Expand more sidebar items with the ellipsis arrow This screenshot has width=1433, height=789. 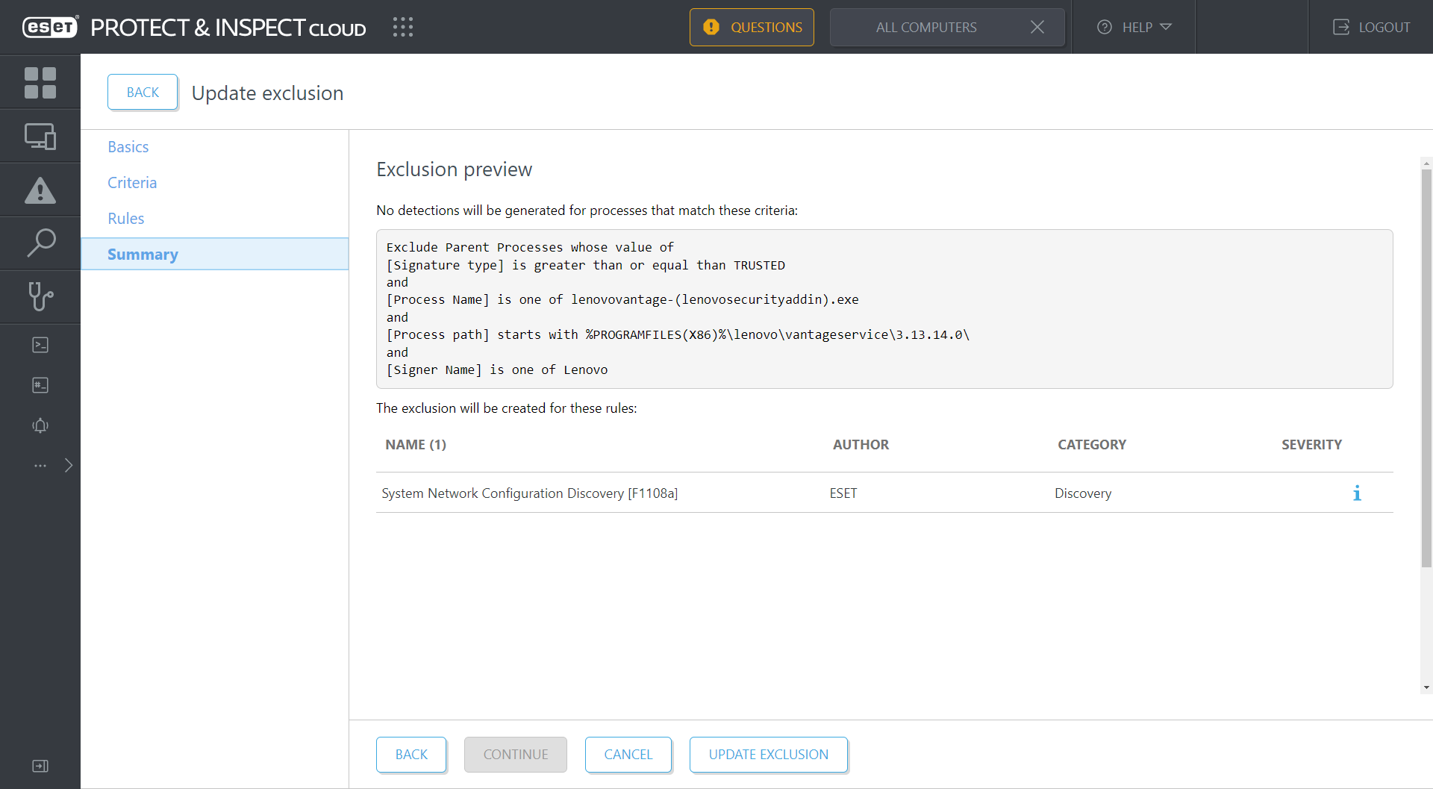68,466
